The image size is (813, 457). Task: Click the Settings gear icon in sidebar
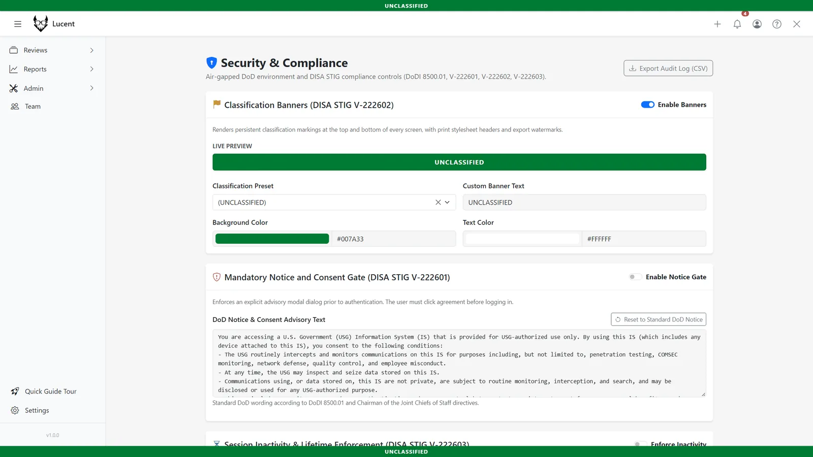click(x=15, y=410)
